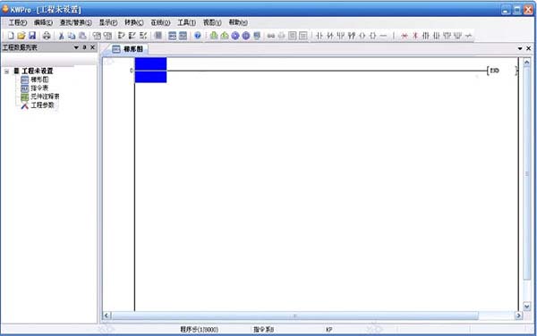The height and width of the screenshot is (336, 537).
Task: Open help with the blue question mark icon
Action: tap(198, 36)
